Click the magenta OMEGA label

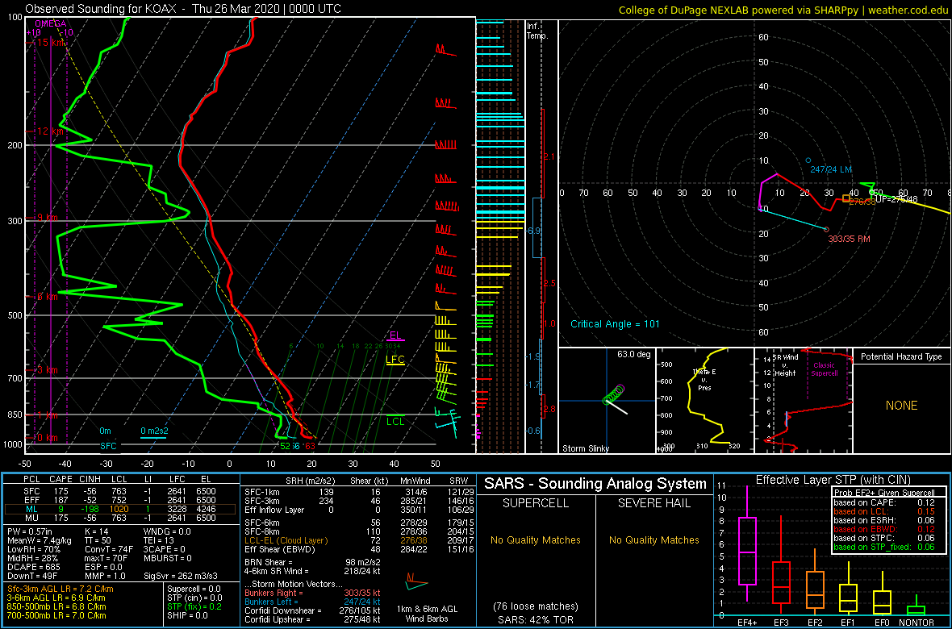(50, 23)
